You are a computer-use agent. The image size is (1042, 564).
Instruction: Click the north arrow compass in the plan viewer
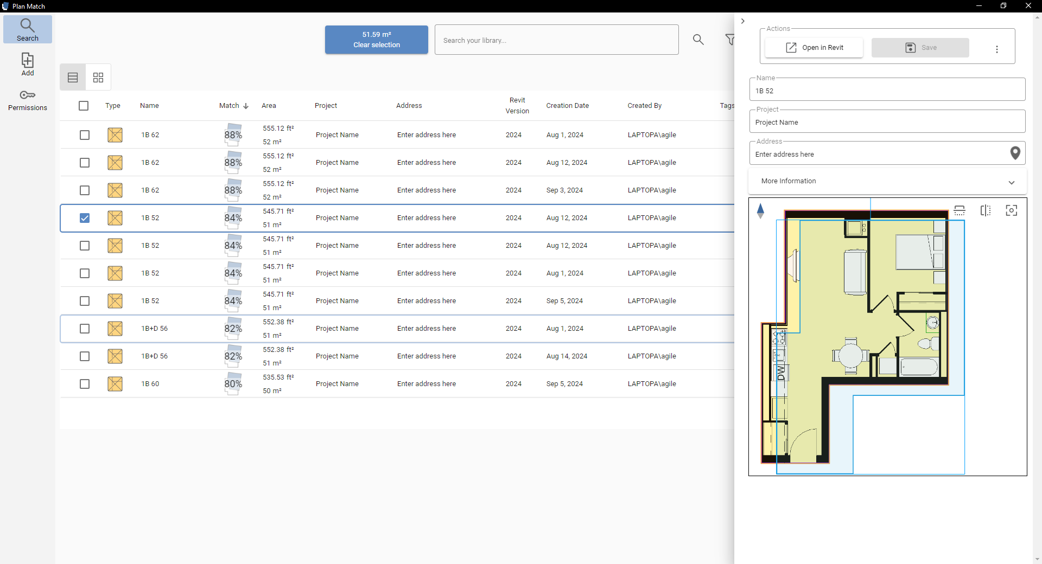click(x=760, y=210)
